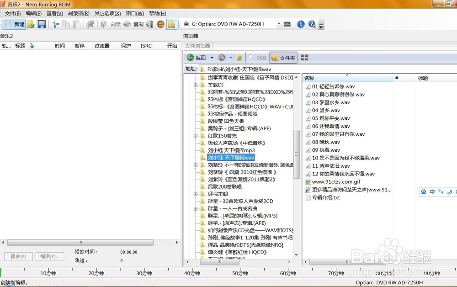The width and height of the screenshot is (457, 287).
Task: Select the 专辑介绍.txt file
Action: coord(326,197)
